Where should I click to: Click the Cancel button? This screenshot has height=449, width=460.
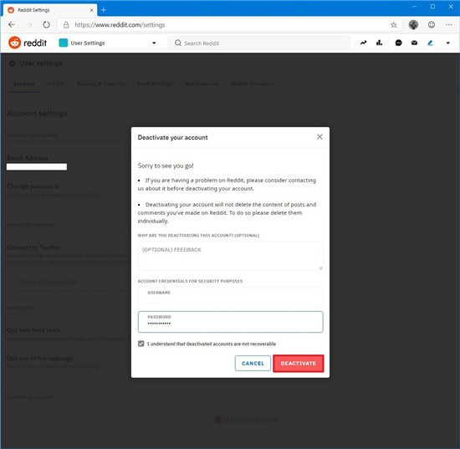[253, 364]
